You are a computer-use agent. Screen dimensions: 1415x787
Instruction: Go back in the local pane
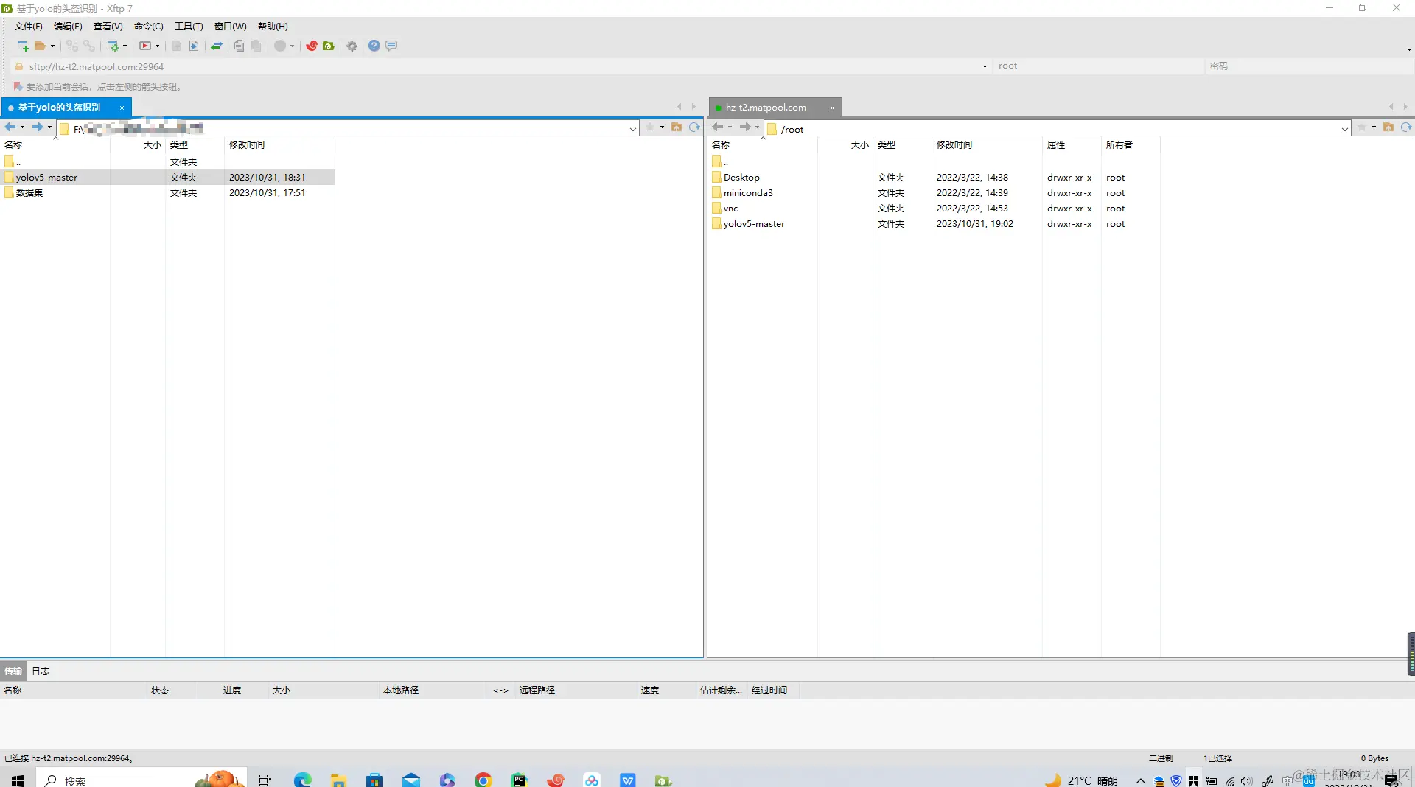click(10, 127)
